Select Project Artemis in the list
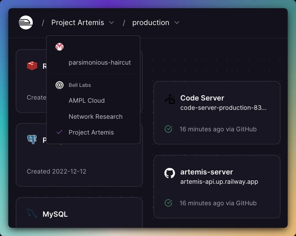 pos(91,133)
